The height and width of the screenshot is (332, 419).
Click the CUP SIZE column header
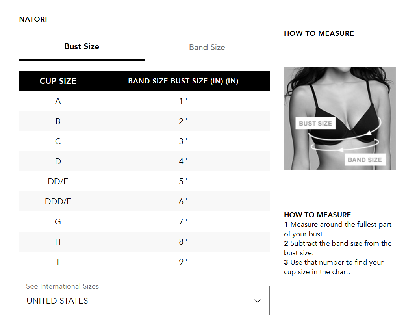click(x=58, y=81)
